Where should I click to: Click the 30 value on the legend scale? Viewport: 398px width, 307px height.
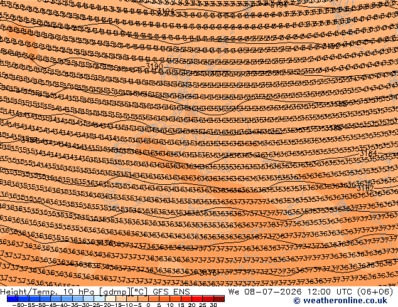[213, 305]
